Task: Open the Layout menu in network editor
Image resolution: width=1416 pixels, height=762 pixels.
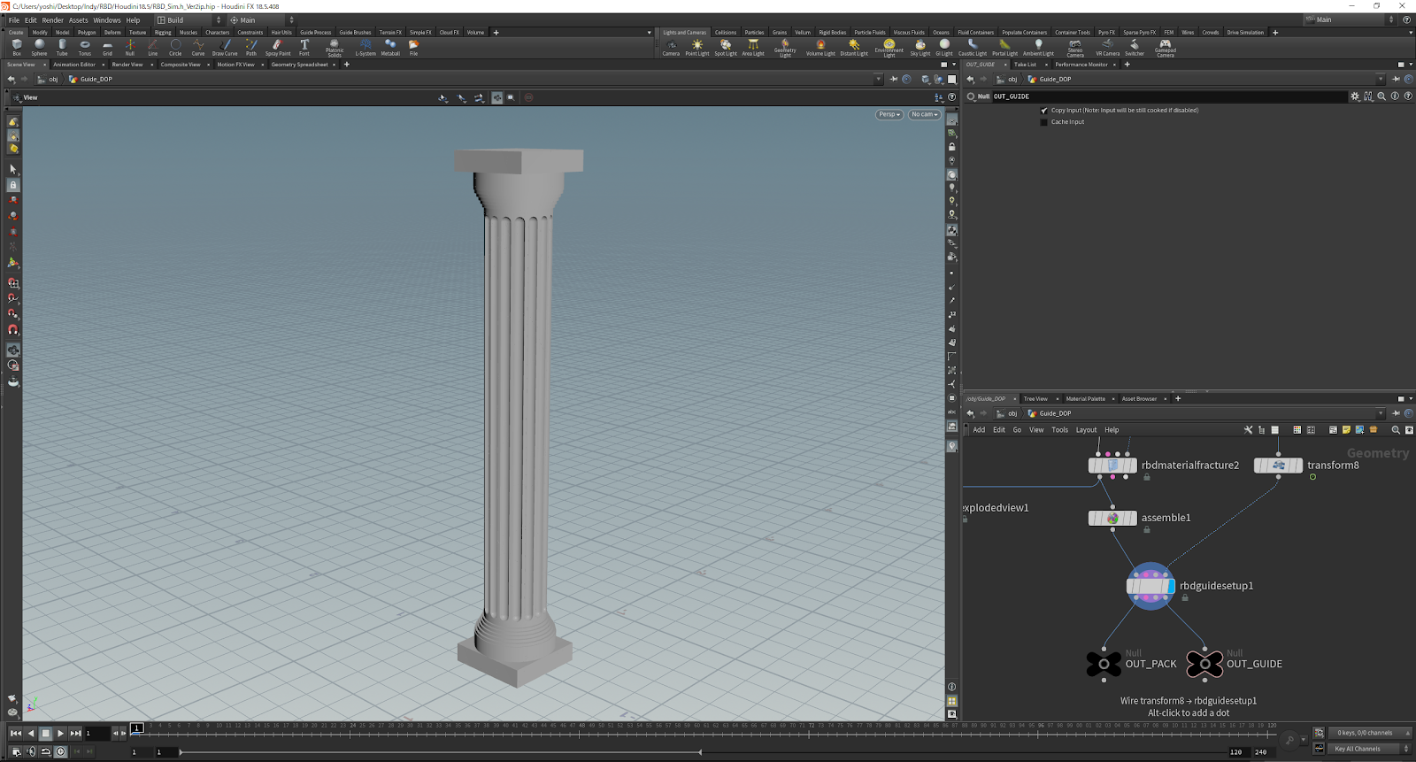Action: coord(1086,430)
